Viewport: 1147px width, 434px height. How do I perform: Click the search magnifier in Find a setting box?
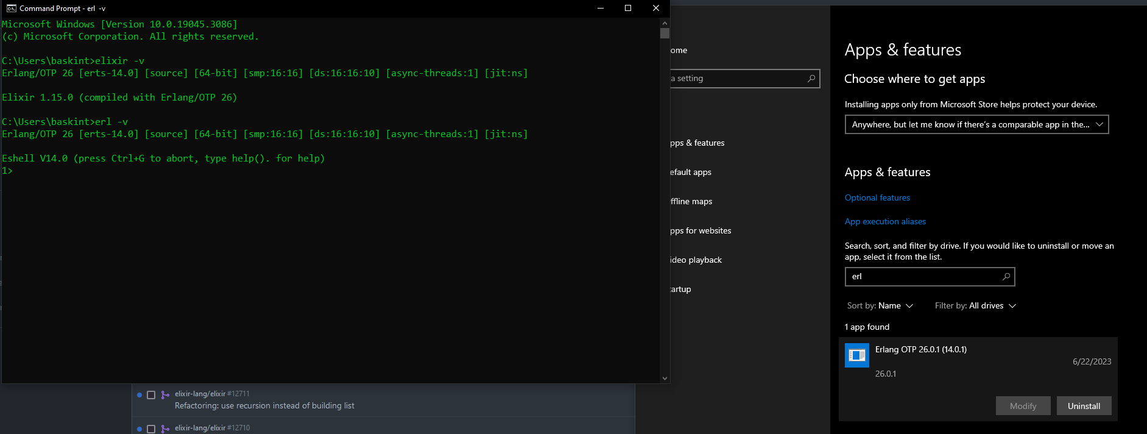tap(811, 79)
